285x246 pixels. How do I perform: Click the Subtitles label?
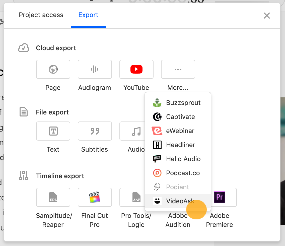tap(95, 149)
